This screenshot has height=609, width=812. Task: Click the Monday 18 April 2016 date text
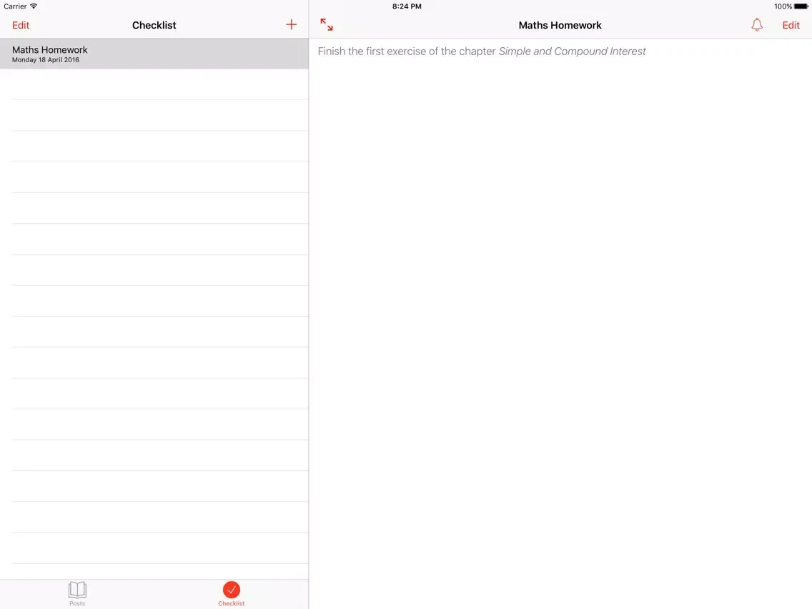[46, 59]
